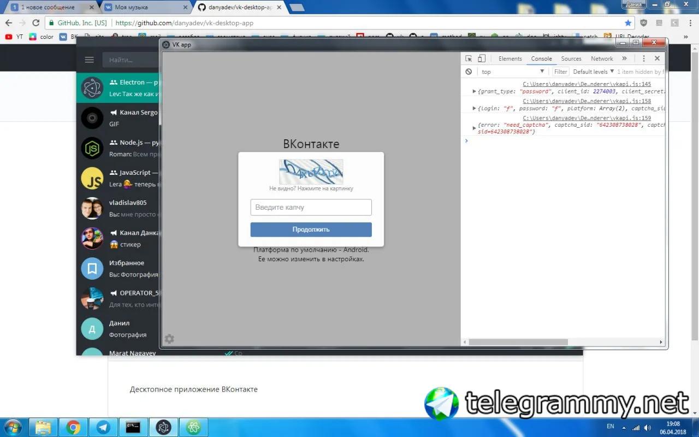Open the vkapi.js:145 source link
The height and width of the screenshot is (437, 699).
pos(587,84)
